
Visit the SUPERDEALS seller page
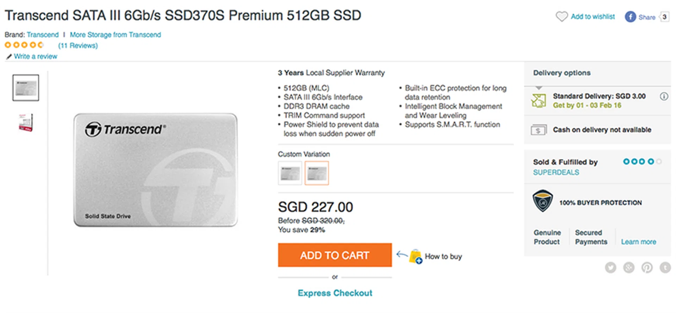click(556, 172)
